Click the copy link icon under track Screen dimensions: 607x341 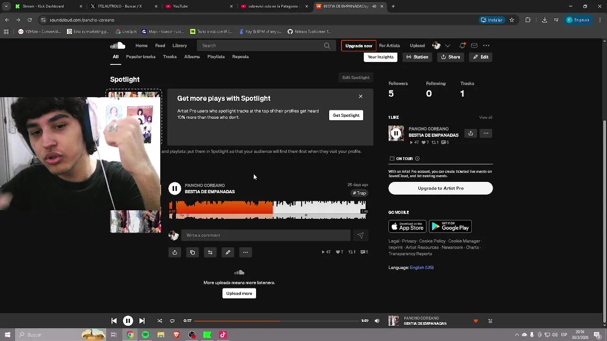(x=193, y=252)
